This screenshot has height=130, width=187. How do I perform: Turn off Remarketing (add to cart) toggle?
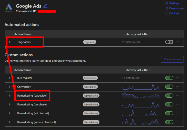tap(169, 113)
